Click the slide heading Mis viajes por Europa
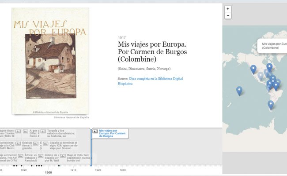 tap(152, 52)
